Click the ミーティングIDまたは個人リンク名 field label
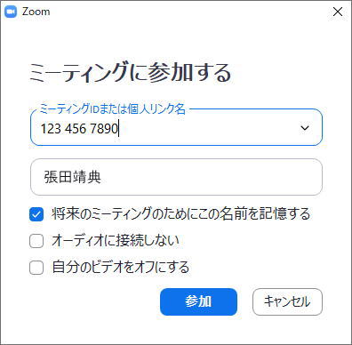The width and height of the screenshot is (352, 345). click(x=112, y=109)
